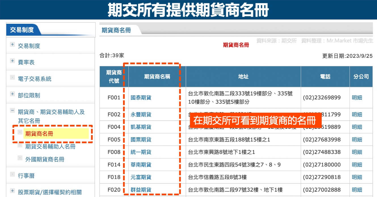Viewport: 377px width, 197px height.
Task: Select 期貨商名冊 in sidebar
Action: click(39, 134)
